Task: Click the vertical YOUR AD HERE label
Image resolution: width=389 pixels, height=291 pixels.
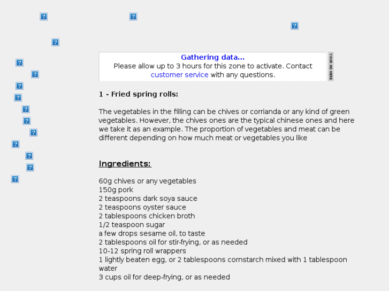Action: click(x=331, y=66)
